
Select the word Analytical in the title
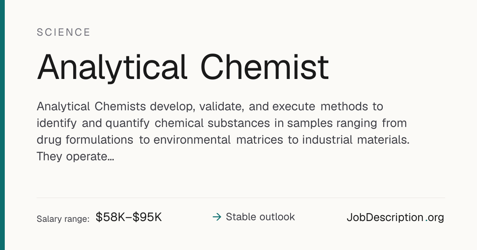[x=112, y=67]
